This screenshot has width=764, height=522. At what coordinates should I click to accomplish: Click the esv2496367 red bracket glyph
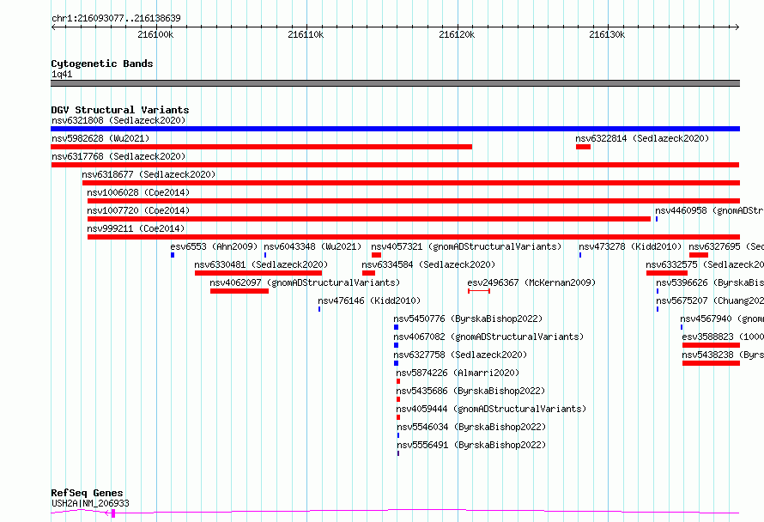coord(479,291)
